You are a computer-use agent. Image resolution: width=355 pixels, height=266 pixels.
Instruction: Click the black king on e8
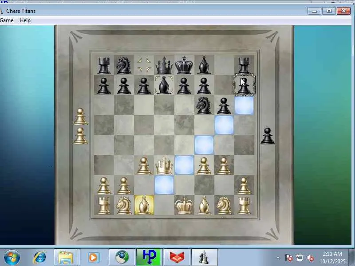184,65
